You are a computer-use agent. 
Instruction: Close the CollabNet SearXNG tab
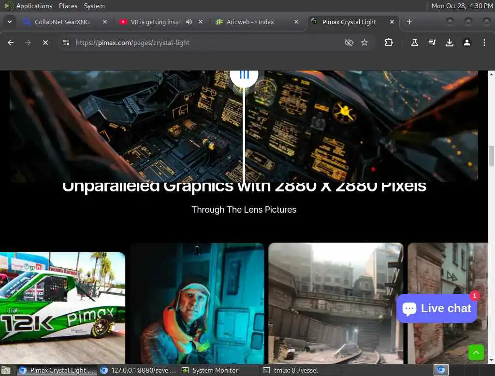pyautogui.click(x=105, y=22)
